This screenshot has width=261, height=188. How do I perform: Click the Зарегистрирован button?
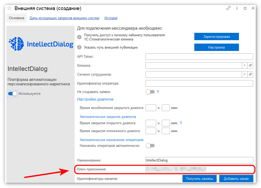[217, 37]
